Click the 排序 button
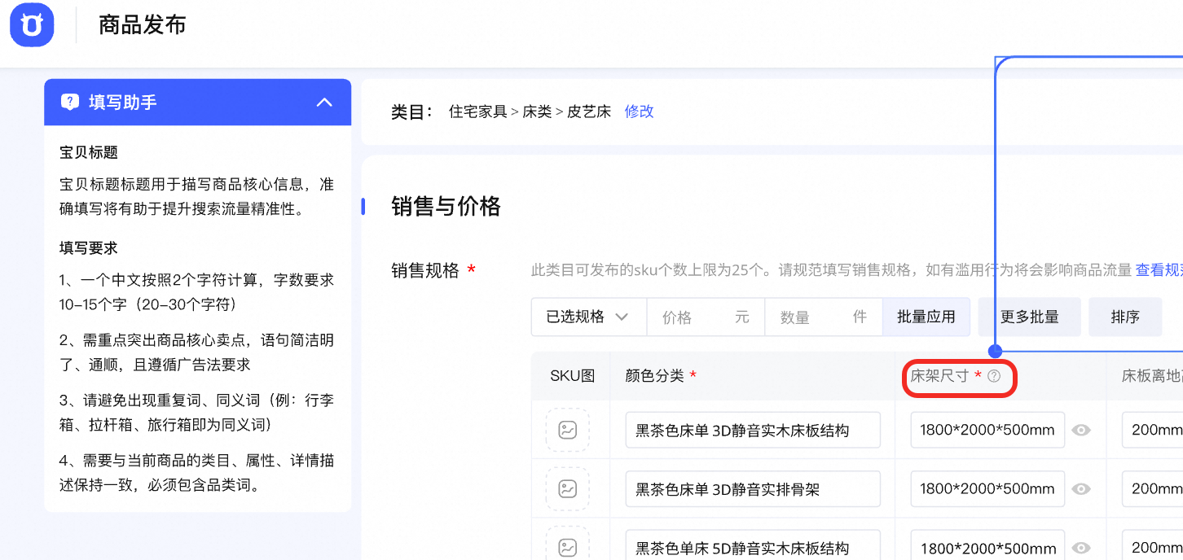Image resolution: width=1183 pixels, height=560 pixels. point(1125,317)
